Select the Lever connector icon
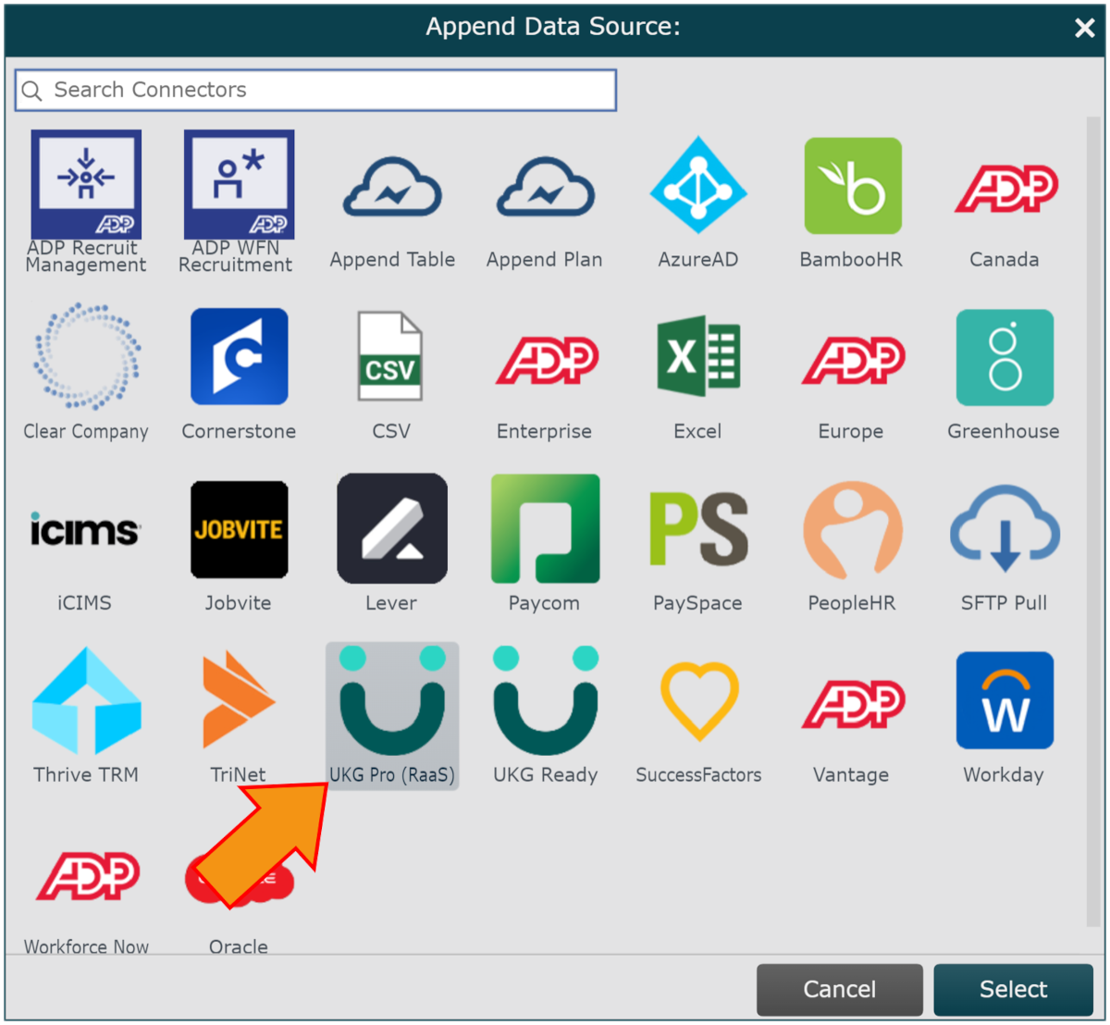 (x=392, y=529)
